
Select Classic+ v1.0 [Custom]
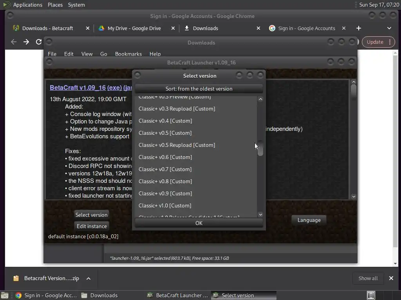196,205
